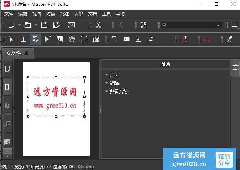
Task: Open the Attachments paperclip sidebar panel
Action: pyautogui.click(x=7, y=106)
